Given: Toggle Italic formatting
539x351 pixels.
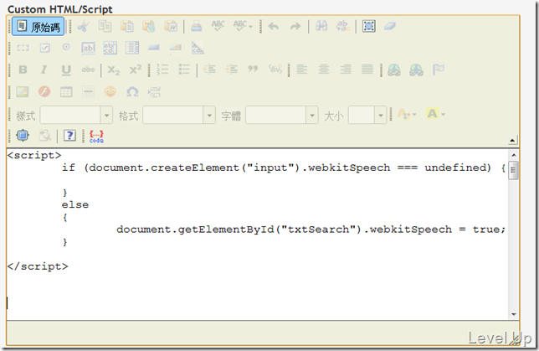Looking at the screenshot, I should pyautogui.click(x=44, y=70).
